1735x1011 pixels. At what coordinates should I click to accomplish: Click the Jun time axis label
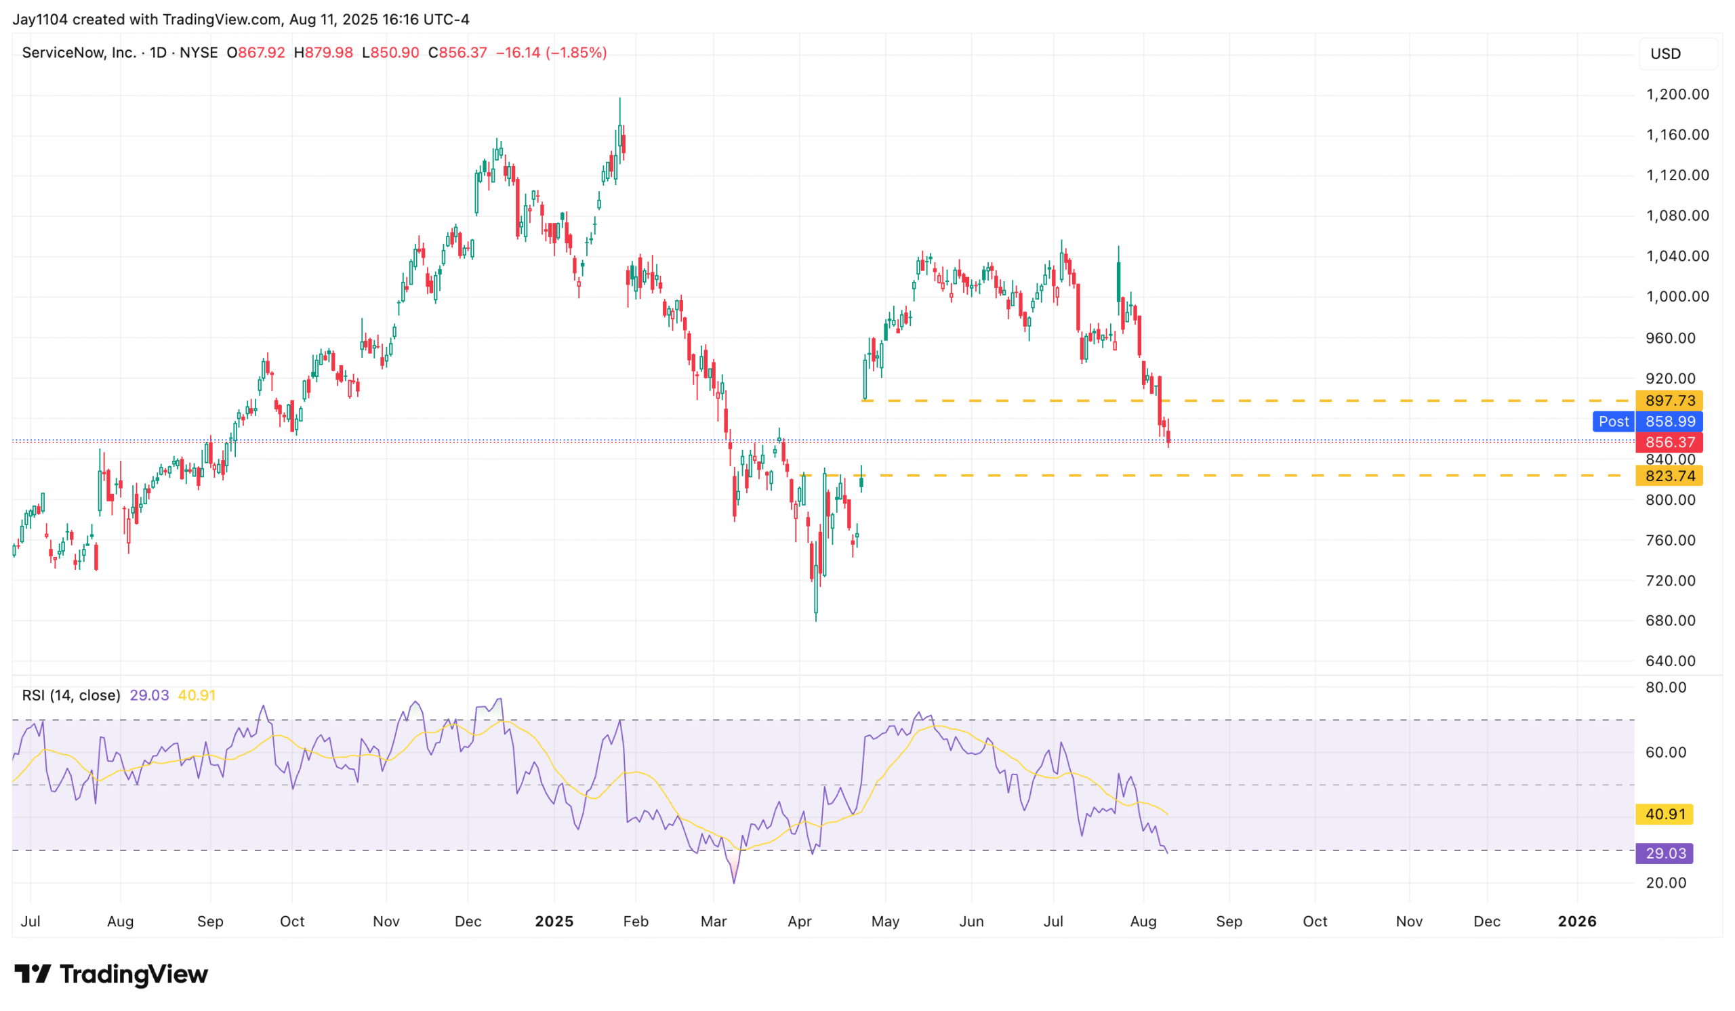[971, 922]
